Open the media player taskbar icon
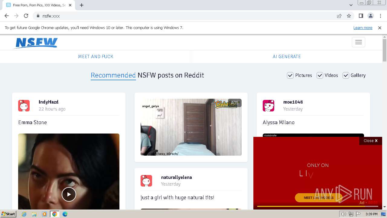The width and height of the screenshot is (387, 218). pyautogui.click(x=44, y=214)
